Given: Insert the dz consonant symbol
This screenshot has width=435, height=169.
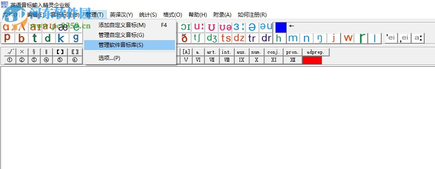Looking at the screenshot, I should click(239, 38).
